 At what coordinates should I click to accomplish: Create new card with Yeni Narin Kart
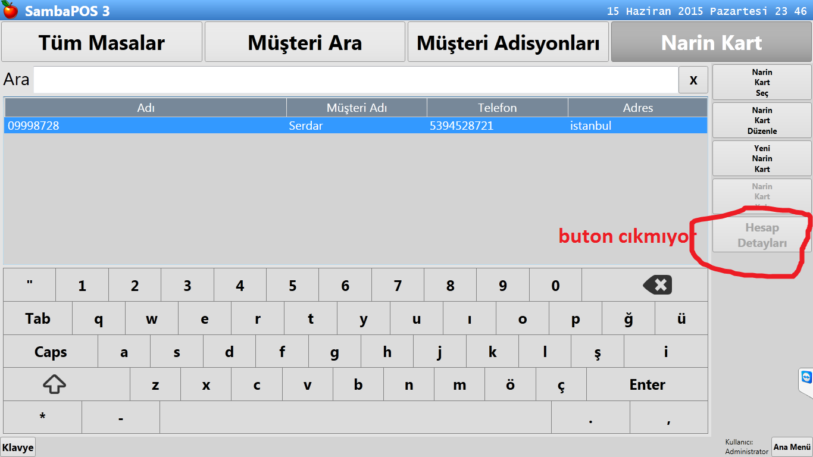pos(762,159)
